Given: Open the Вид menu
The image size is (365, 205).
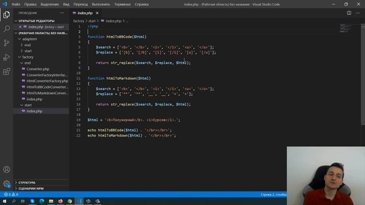Looking at the screenshot, I should click(66, 4).
